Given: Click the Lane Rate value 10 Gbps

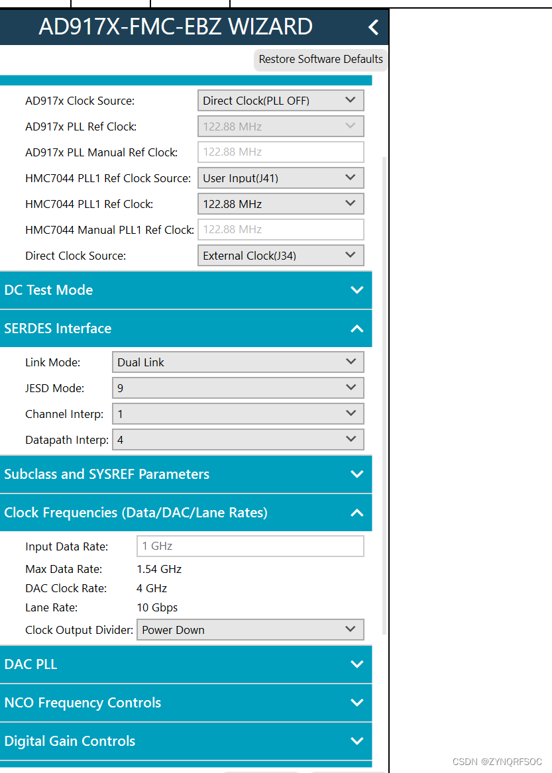Looking at the screenshot, I should point(157,607).
